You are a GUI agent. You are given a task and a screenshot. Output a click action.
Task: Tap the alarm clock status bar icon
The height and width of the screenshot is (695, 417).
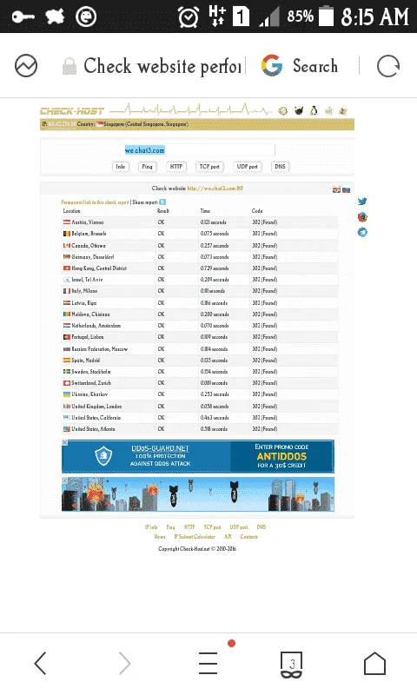click(189, 17)
